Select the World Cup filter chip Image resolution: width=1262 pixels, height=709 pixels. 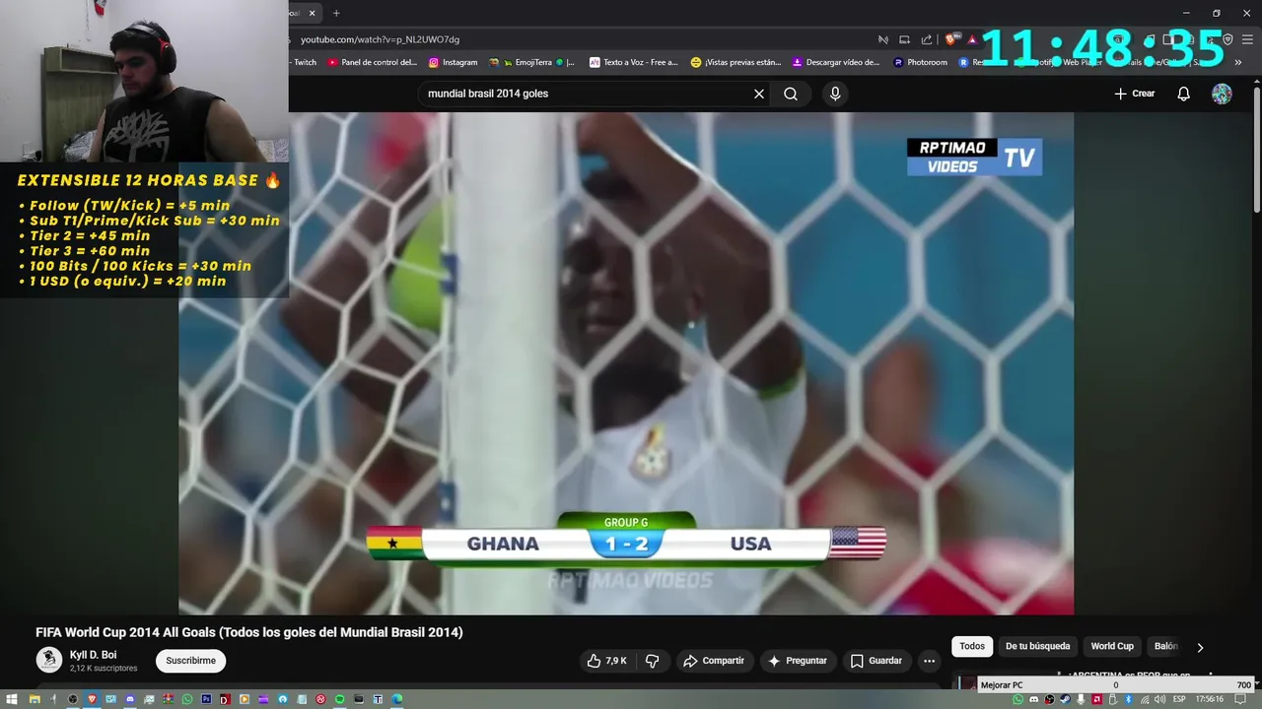click(1112, 646)
